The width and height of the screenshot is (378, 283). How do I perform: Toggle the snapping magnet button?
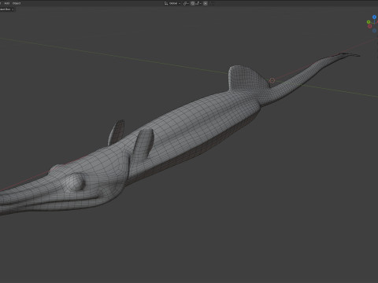(192, 3)
